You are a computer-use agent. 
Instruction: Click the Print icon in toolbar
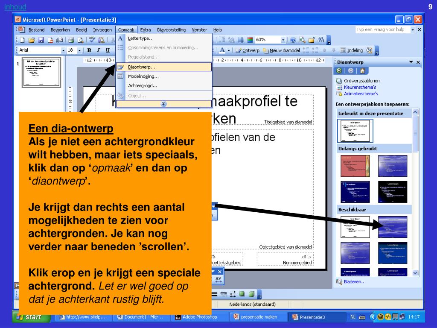[x=71, y=40]
